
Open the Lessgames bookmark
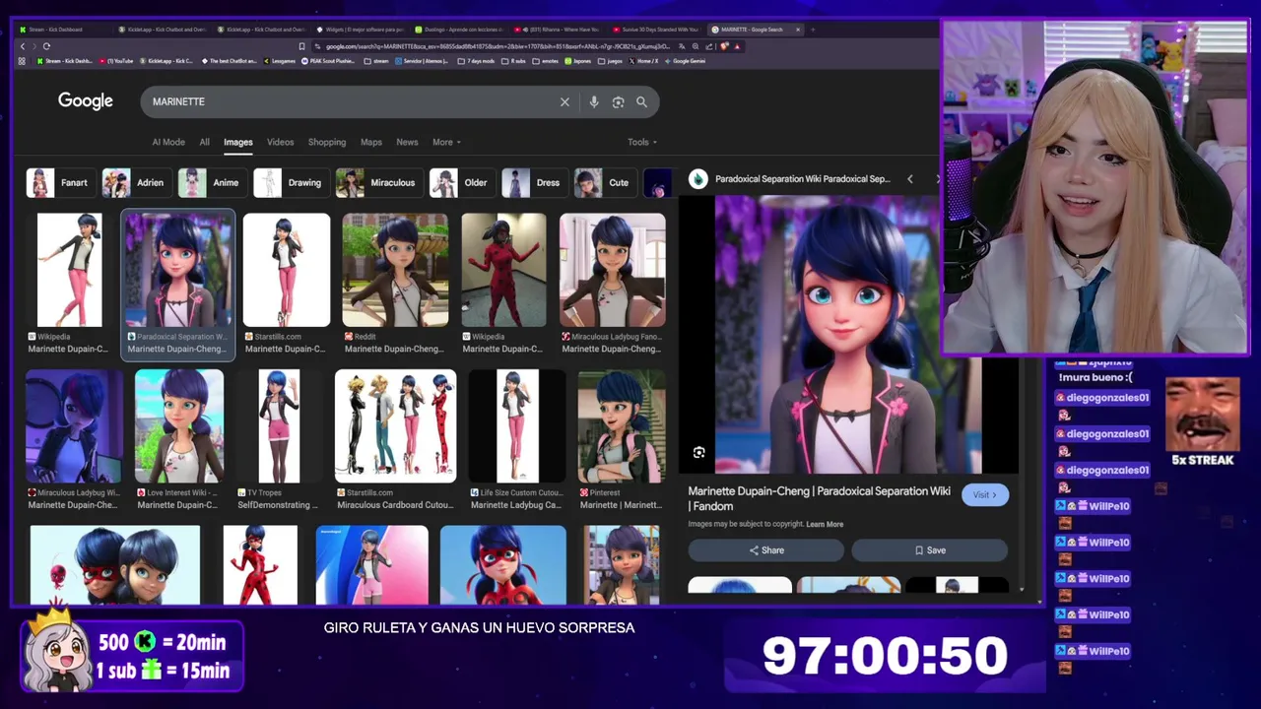(279, 61)
